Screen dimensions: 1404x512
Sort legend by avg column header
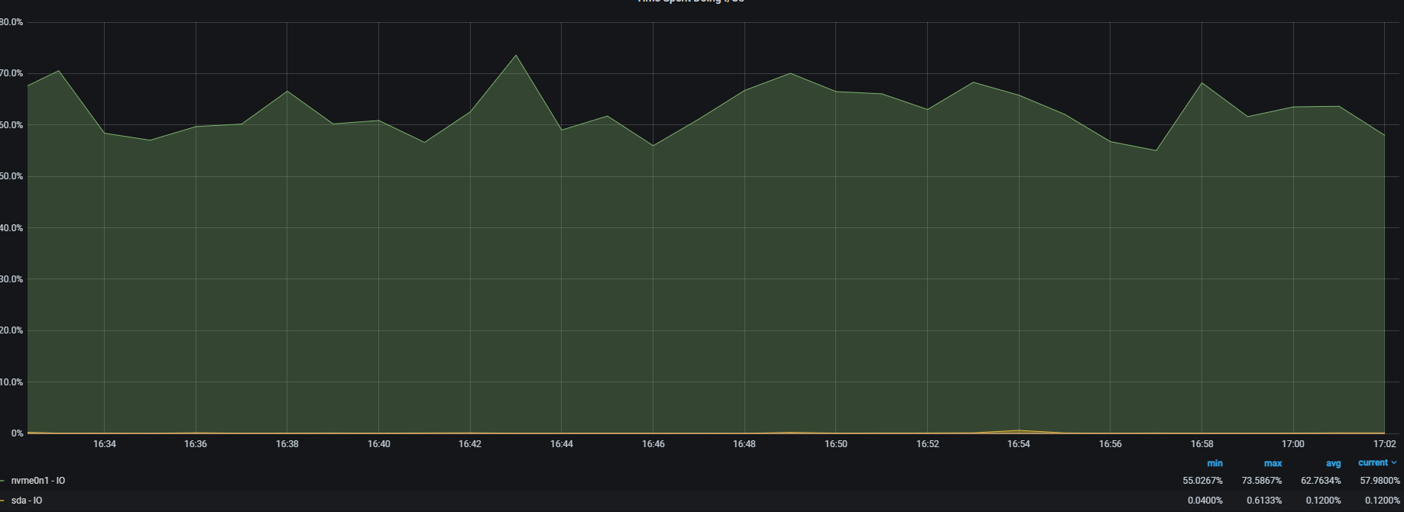point(1333,463)
